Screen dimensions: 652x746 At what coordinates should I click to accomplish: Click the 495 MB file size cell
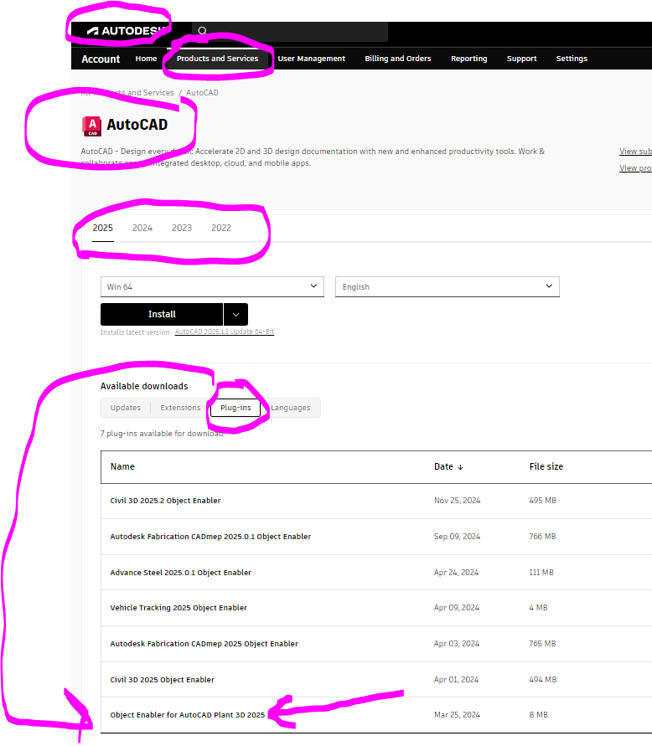(542, 501)
